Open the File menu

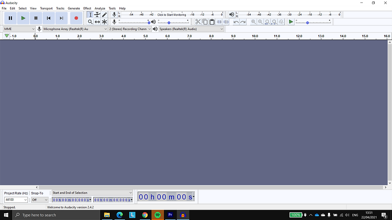click(4, 8)
